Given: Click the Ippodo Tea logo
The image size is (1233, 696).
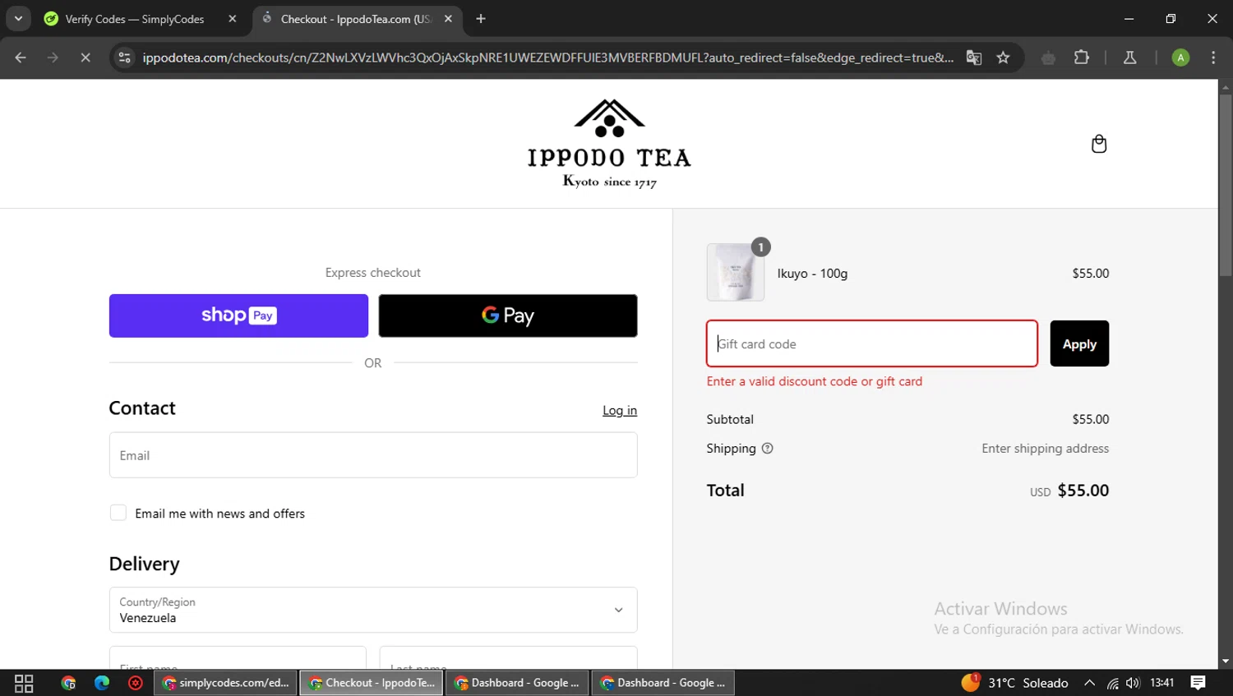Looking at the screenshot, I should point(609,144).
